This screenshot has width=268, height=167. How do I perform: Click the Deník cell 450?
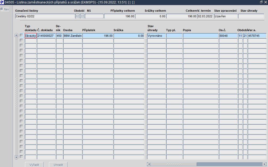(x=59, y=36)
